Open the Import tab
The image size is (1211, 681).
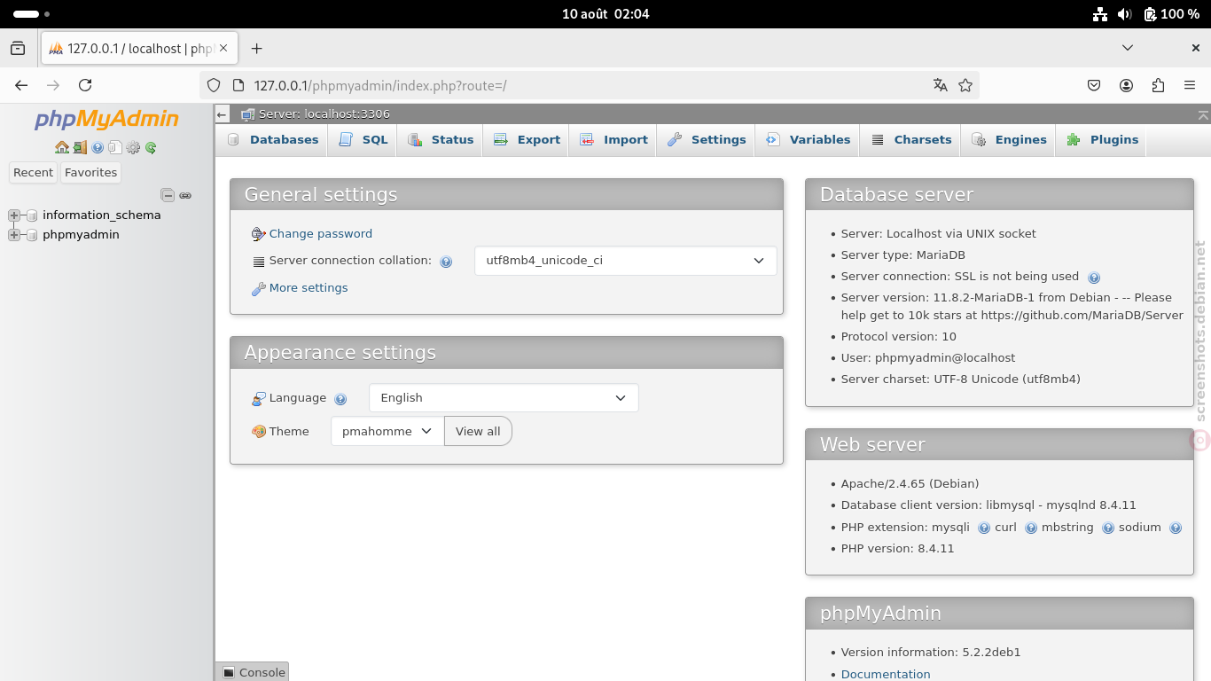click(613, 140)
